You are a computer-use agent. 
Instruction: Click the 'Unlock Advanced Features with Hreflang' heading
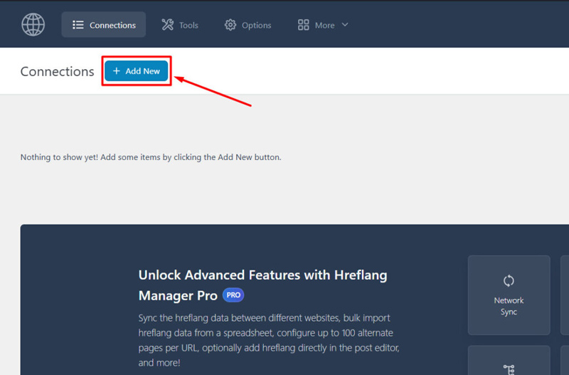click(x=262, y=285)
